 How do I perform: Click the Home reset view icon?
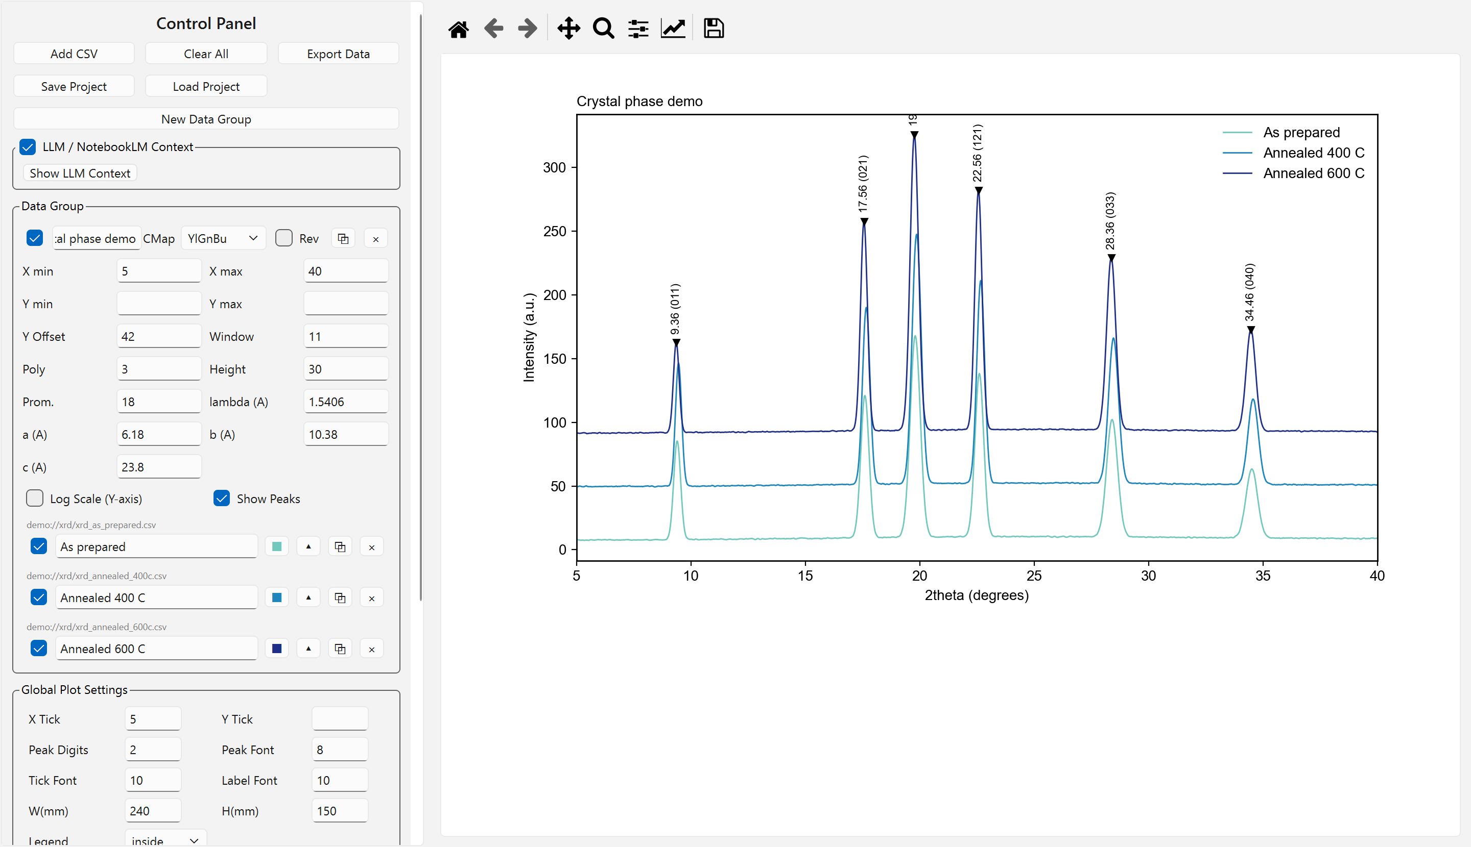pyautogui.click(x=458, y=29)
